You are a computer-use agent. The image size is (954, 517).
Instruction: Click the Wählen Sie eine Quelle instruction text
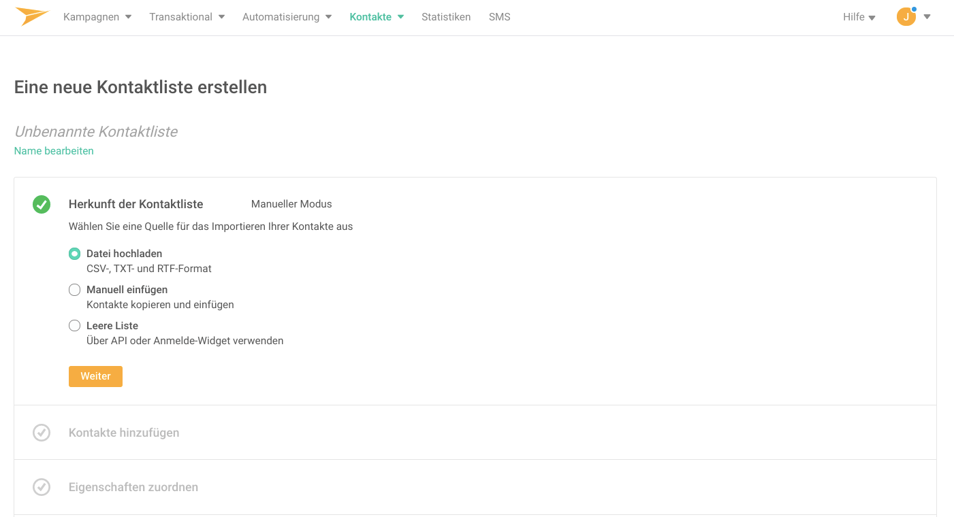coord(211,227)
